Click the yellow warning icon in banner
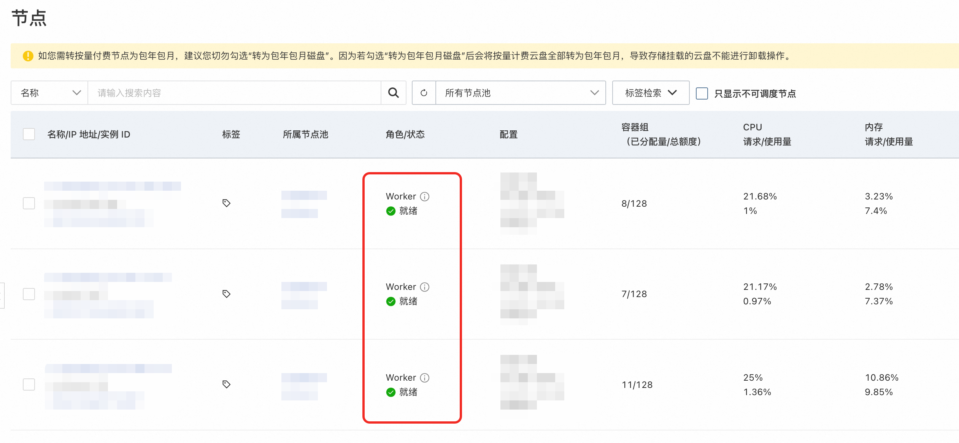959x443 pixels. [x=28, y=56]
